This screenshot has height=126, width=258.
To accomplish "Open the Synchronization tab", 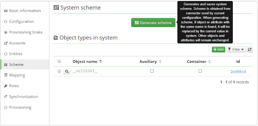I will (x=25, y=97).
